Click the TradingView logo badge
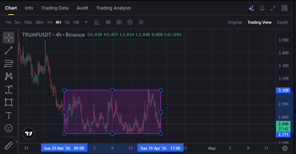The width and height of the screenshot is (296, 154). pos(29,134)
